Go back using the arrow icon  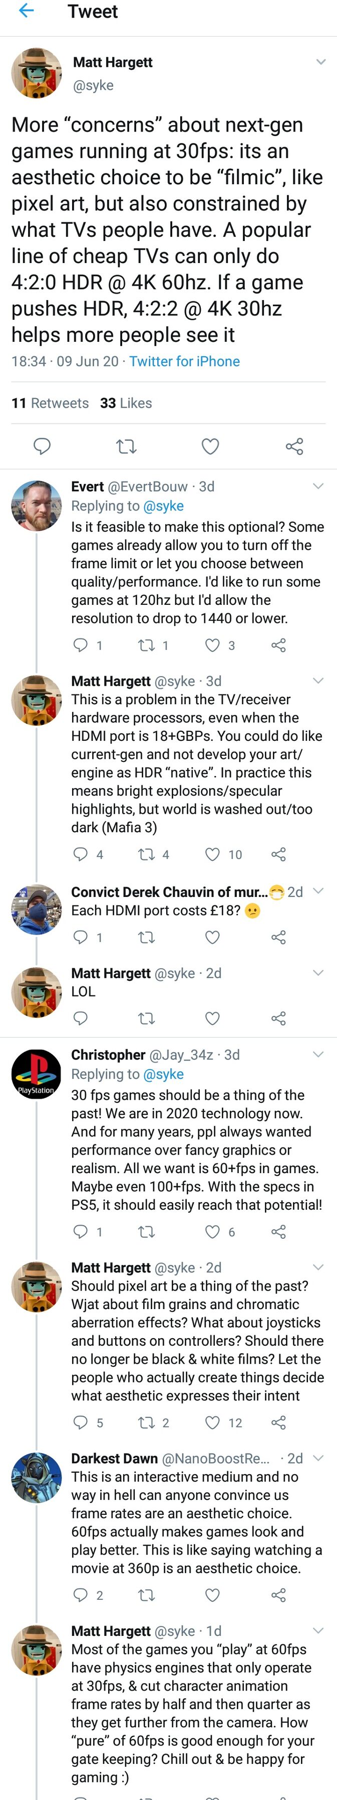tap(27, 11)
